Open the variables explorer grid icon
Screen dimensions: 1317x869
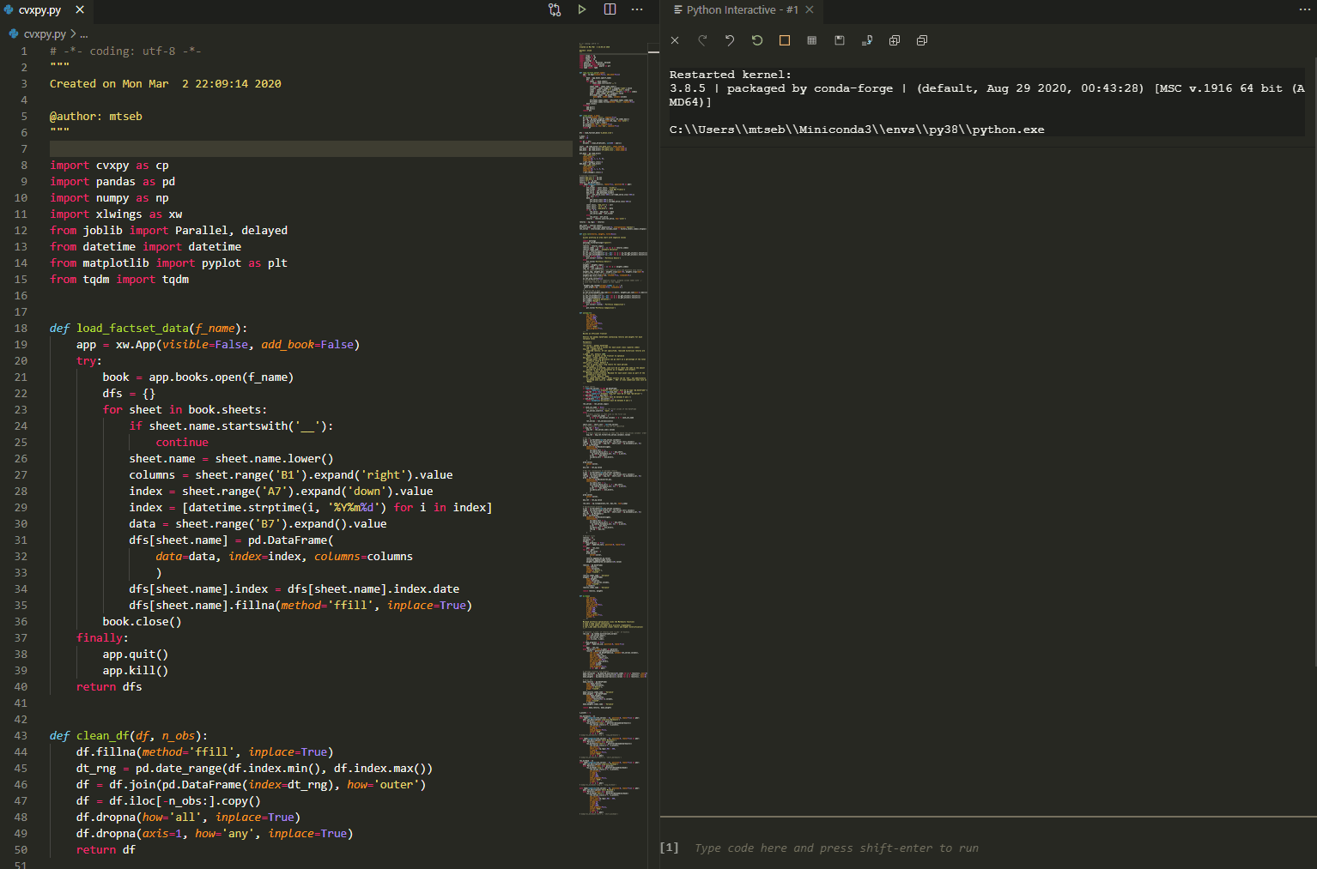click(811, 39)
